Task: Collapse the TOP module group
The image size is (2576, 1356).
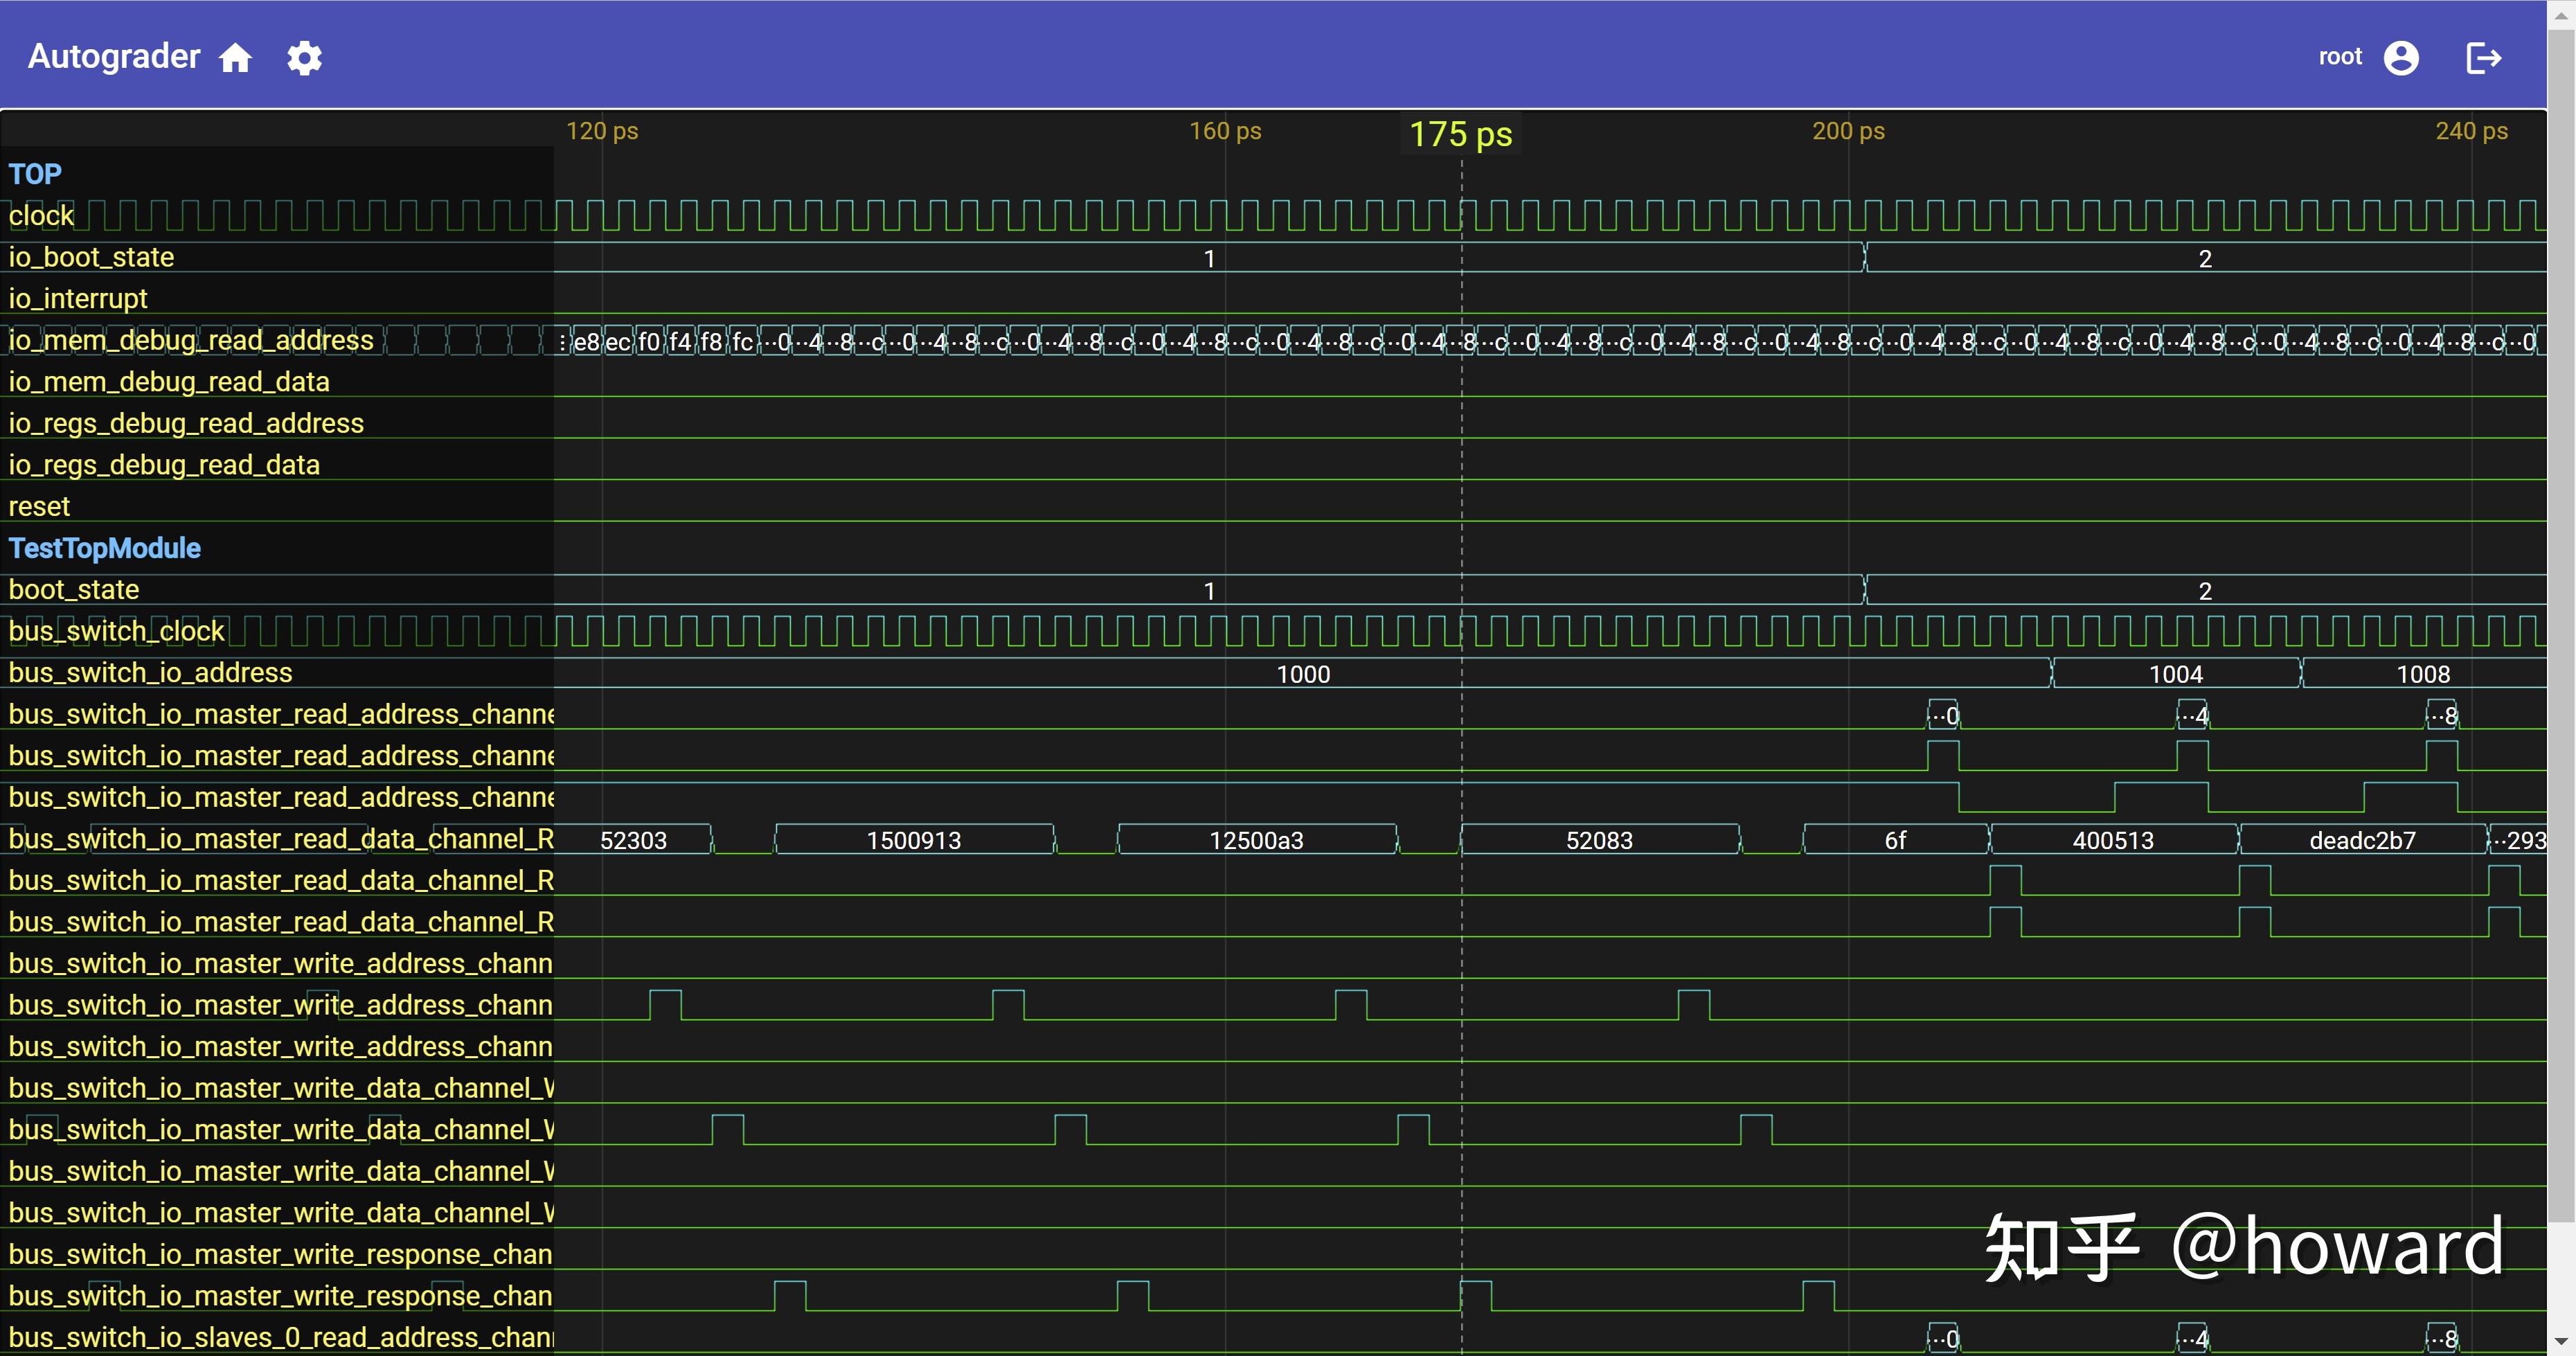Action: tap(35, 174)
